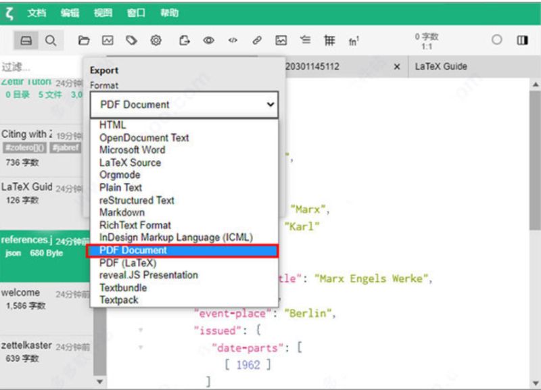Screen dimensions: 541x390
Task: Collapse the "issued" JSON fold arrow
Action: point(141,330)
